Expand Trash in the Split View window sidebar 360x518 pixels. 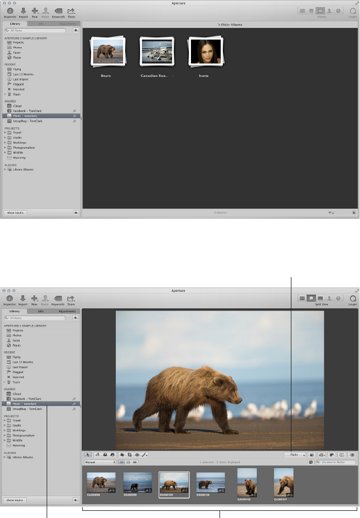pos(5,382)
